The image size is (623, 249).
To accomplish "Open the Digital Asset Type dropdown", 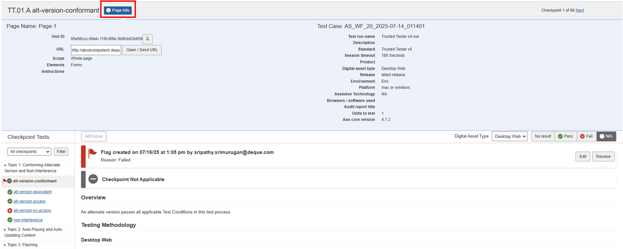I will click(509, 136).
